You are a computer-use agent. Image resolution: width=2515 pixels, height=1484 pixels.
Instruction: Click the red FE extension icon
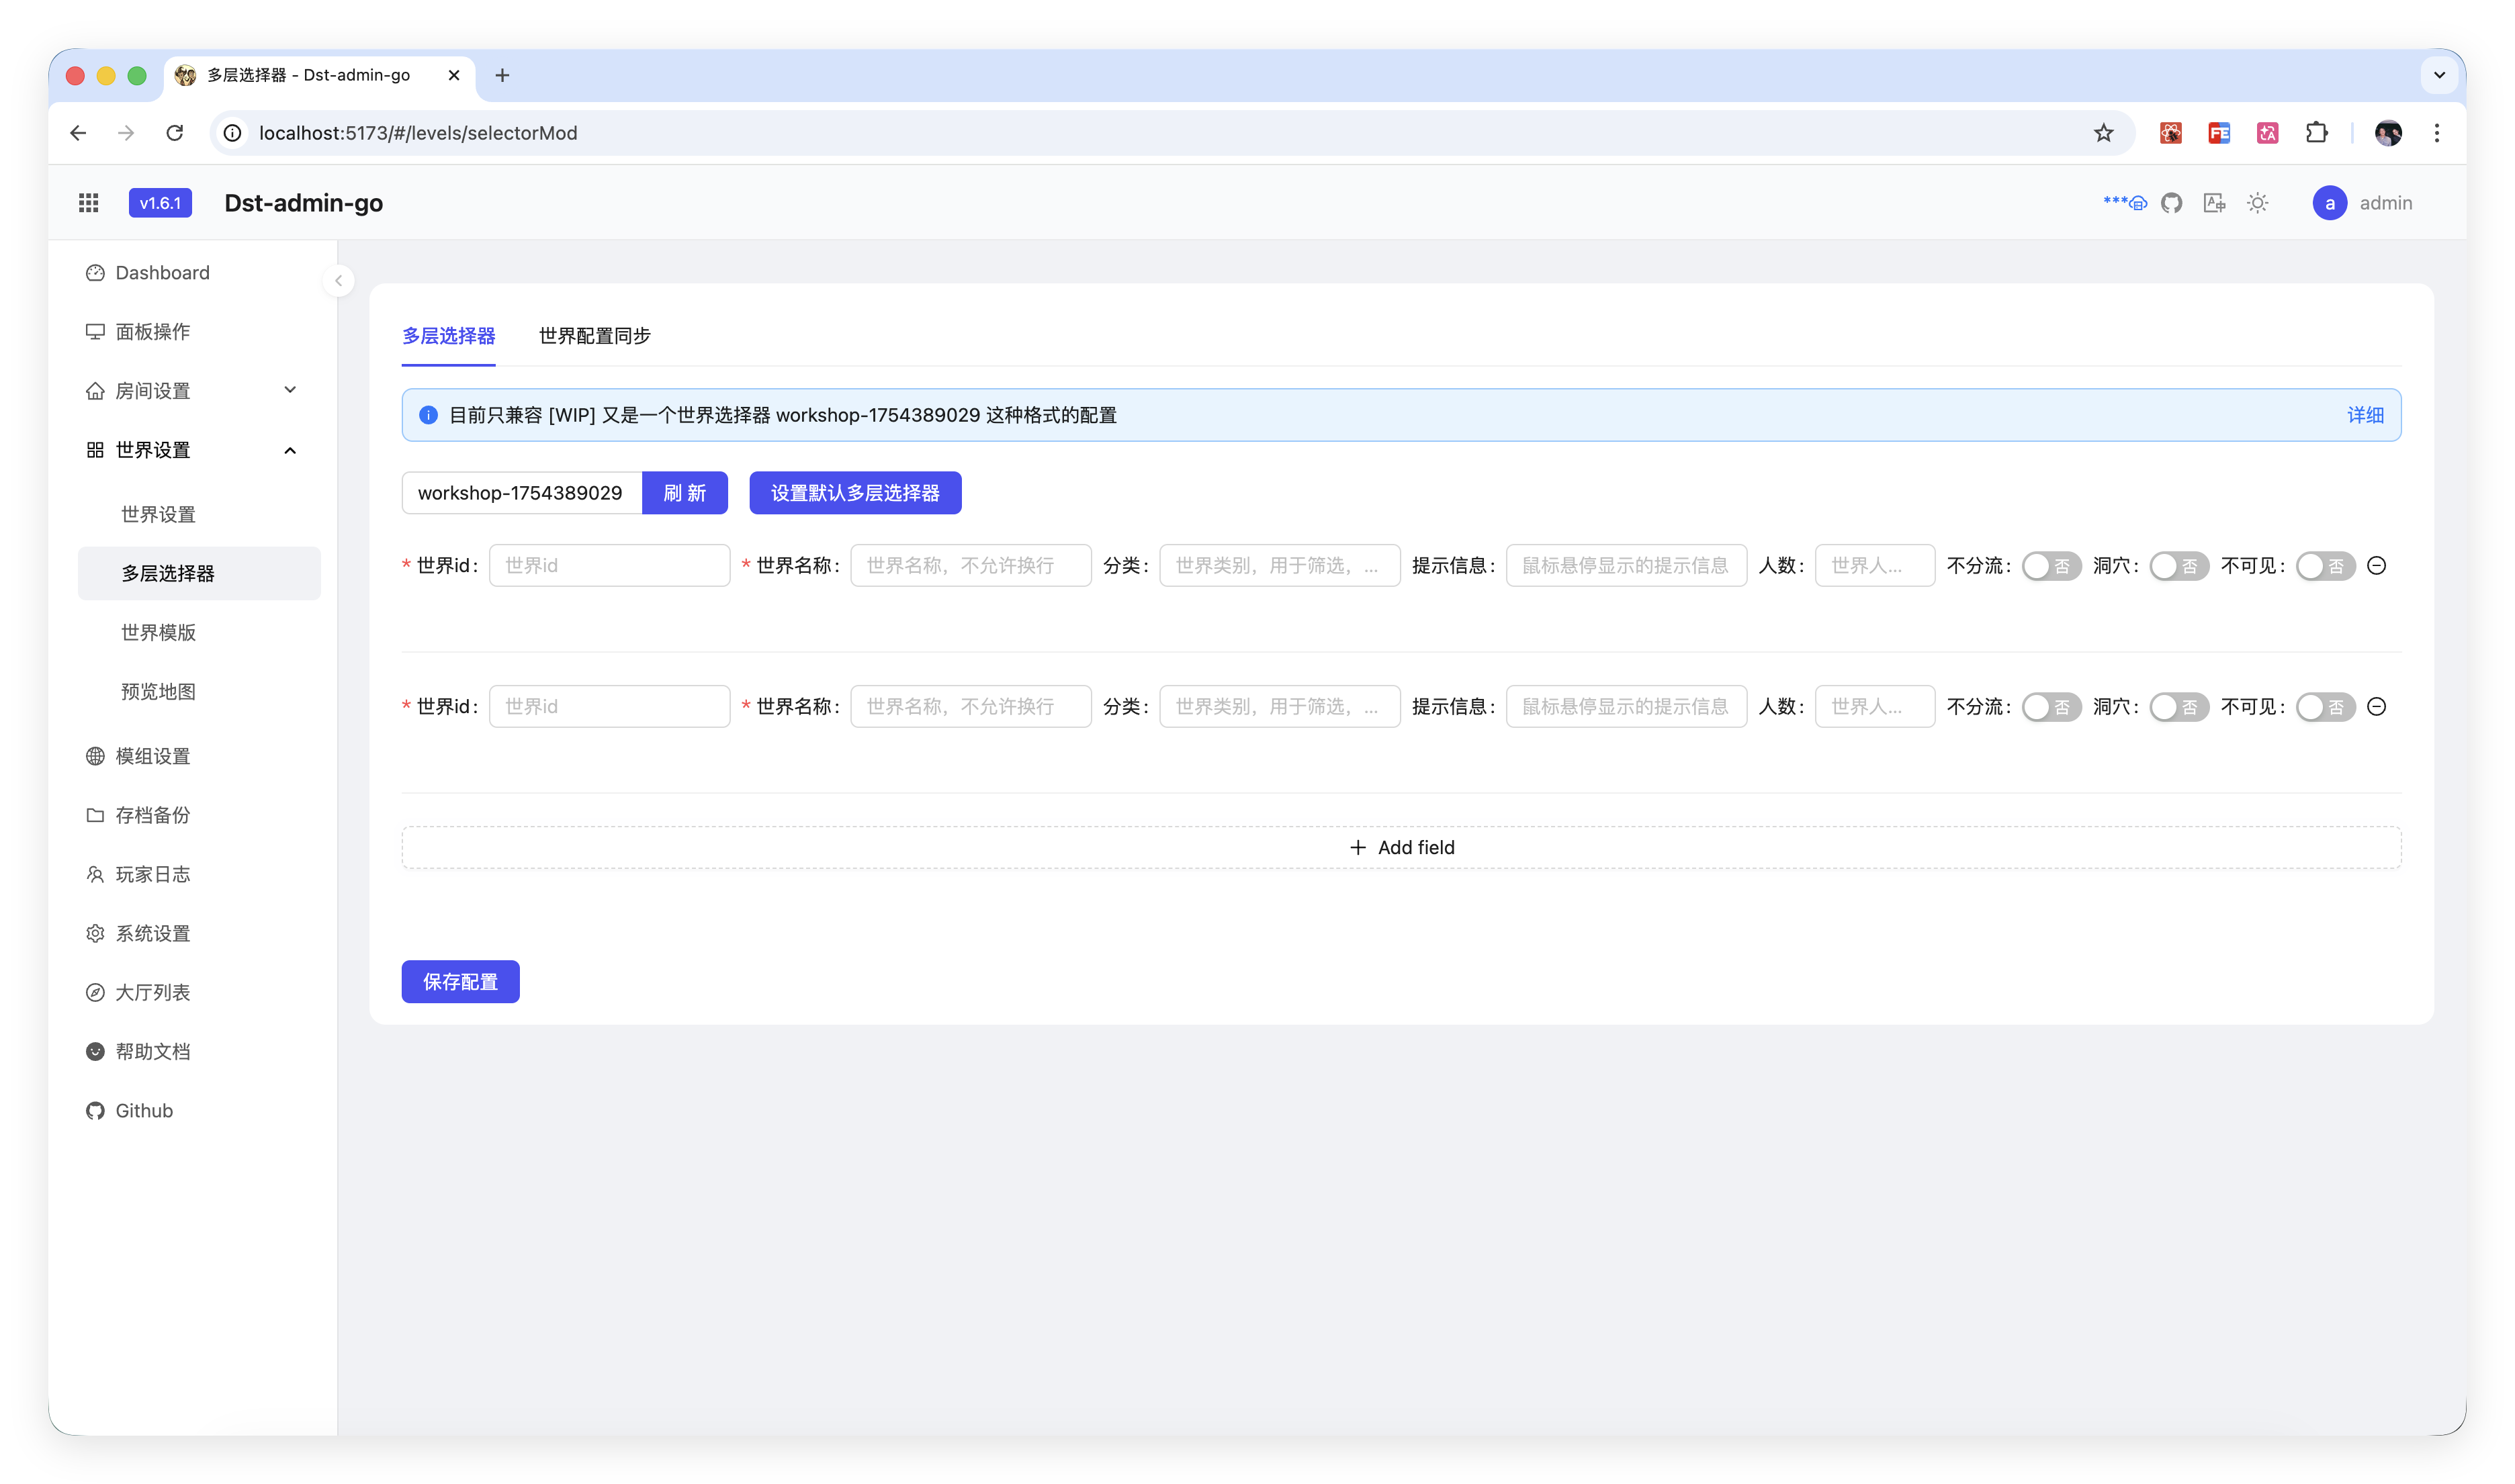(x=2219, y=133)
